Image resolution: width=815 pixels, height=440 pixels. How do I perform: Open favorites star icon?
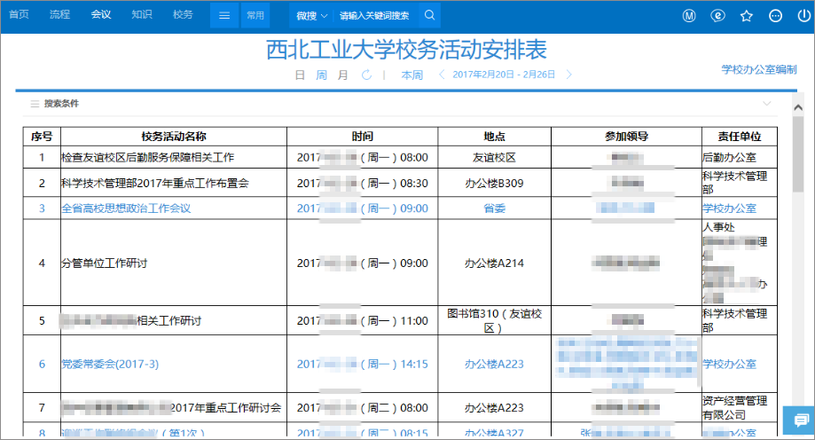click(747, 16)
